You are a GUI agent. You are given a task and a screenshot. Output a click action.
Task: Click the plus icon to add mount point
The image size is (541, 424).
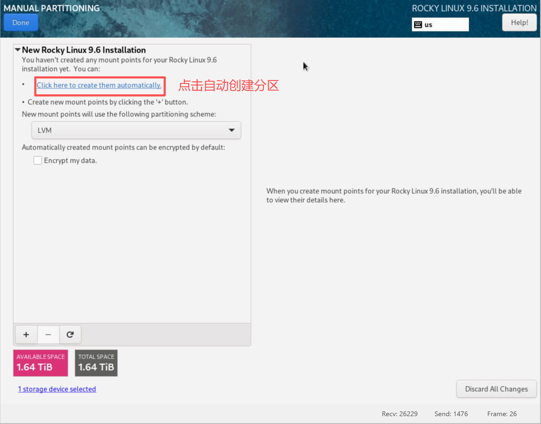click(x=26, y=335)
